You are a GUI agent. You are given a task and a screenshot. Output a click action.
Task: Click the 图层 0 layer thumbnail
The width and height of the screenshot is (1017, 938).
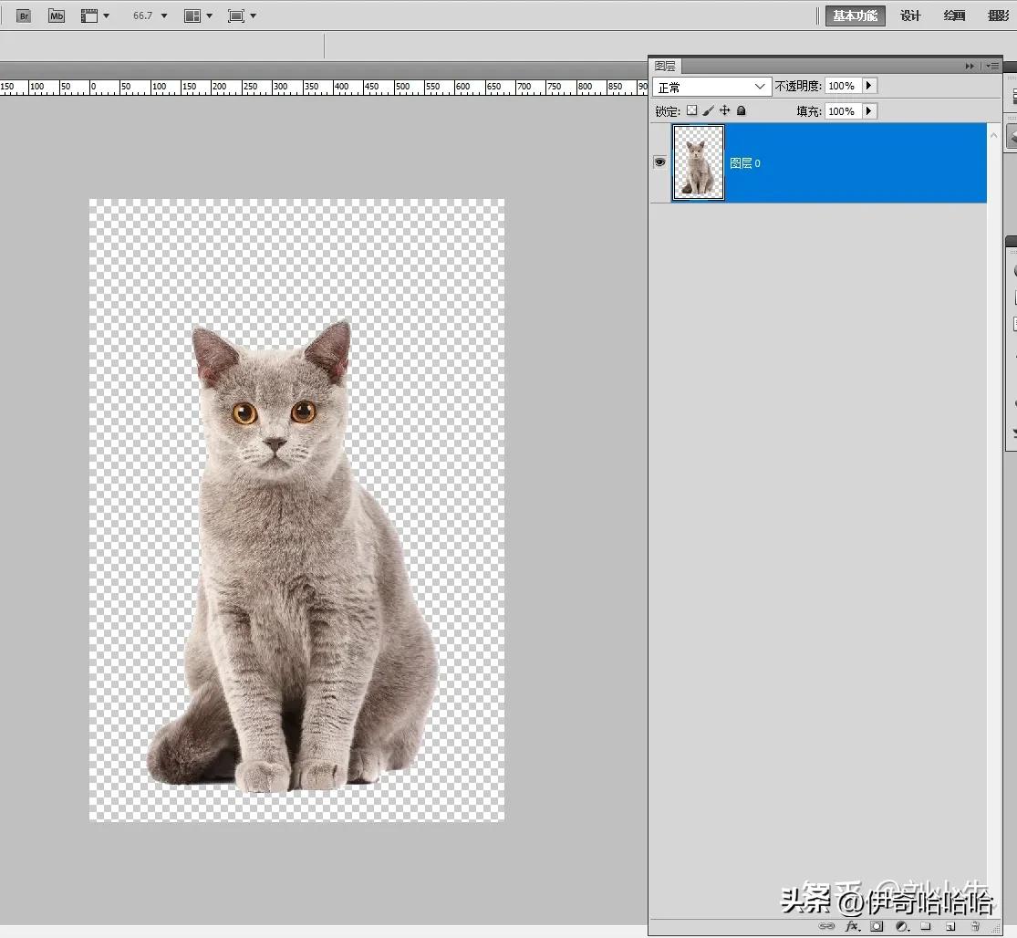pos(698,162)
